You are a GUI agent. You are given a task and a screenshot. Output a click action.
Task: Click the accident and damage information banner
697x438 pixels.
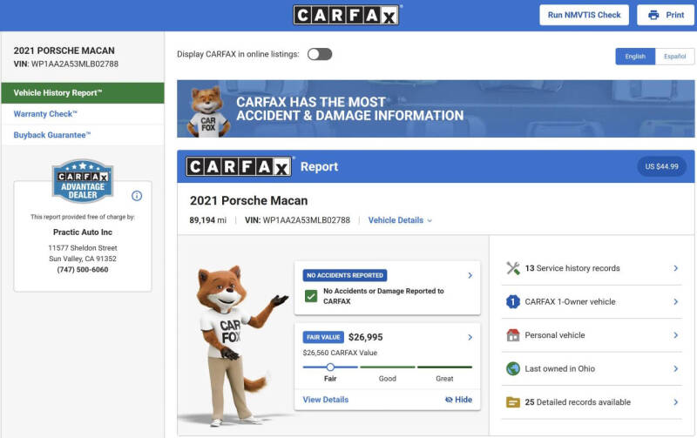(436, 109)
